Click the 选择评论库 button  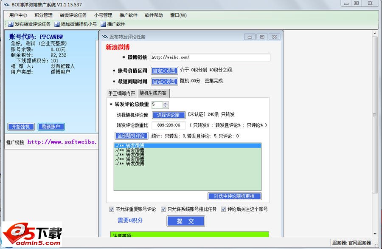pyautogui.click(x=169, y=115)
